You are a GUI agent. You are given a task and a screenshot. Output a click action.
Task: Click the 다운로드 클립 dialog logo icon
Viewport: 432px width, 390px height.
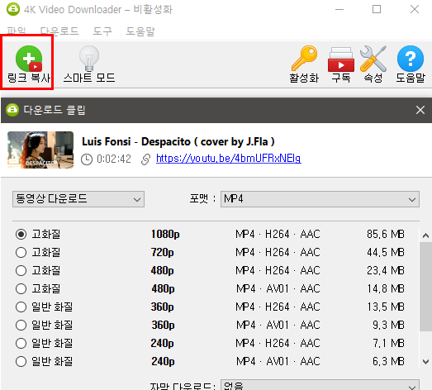[12, 110]
